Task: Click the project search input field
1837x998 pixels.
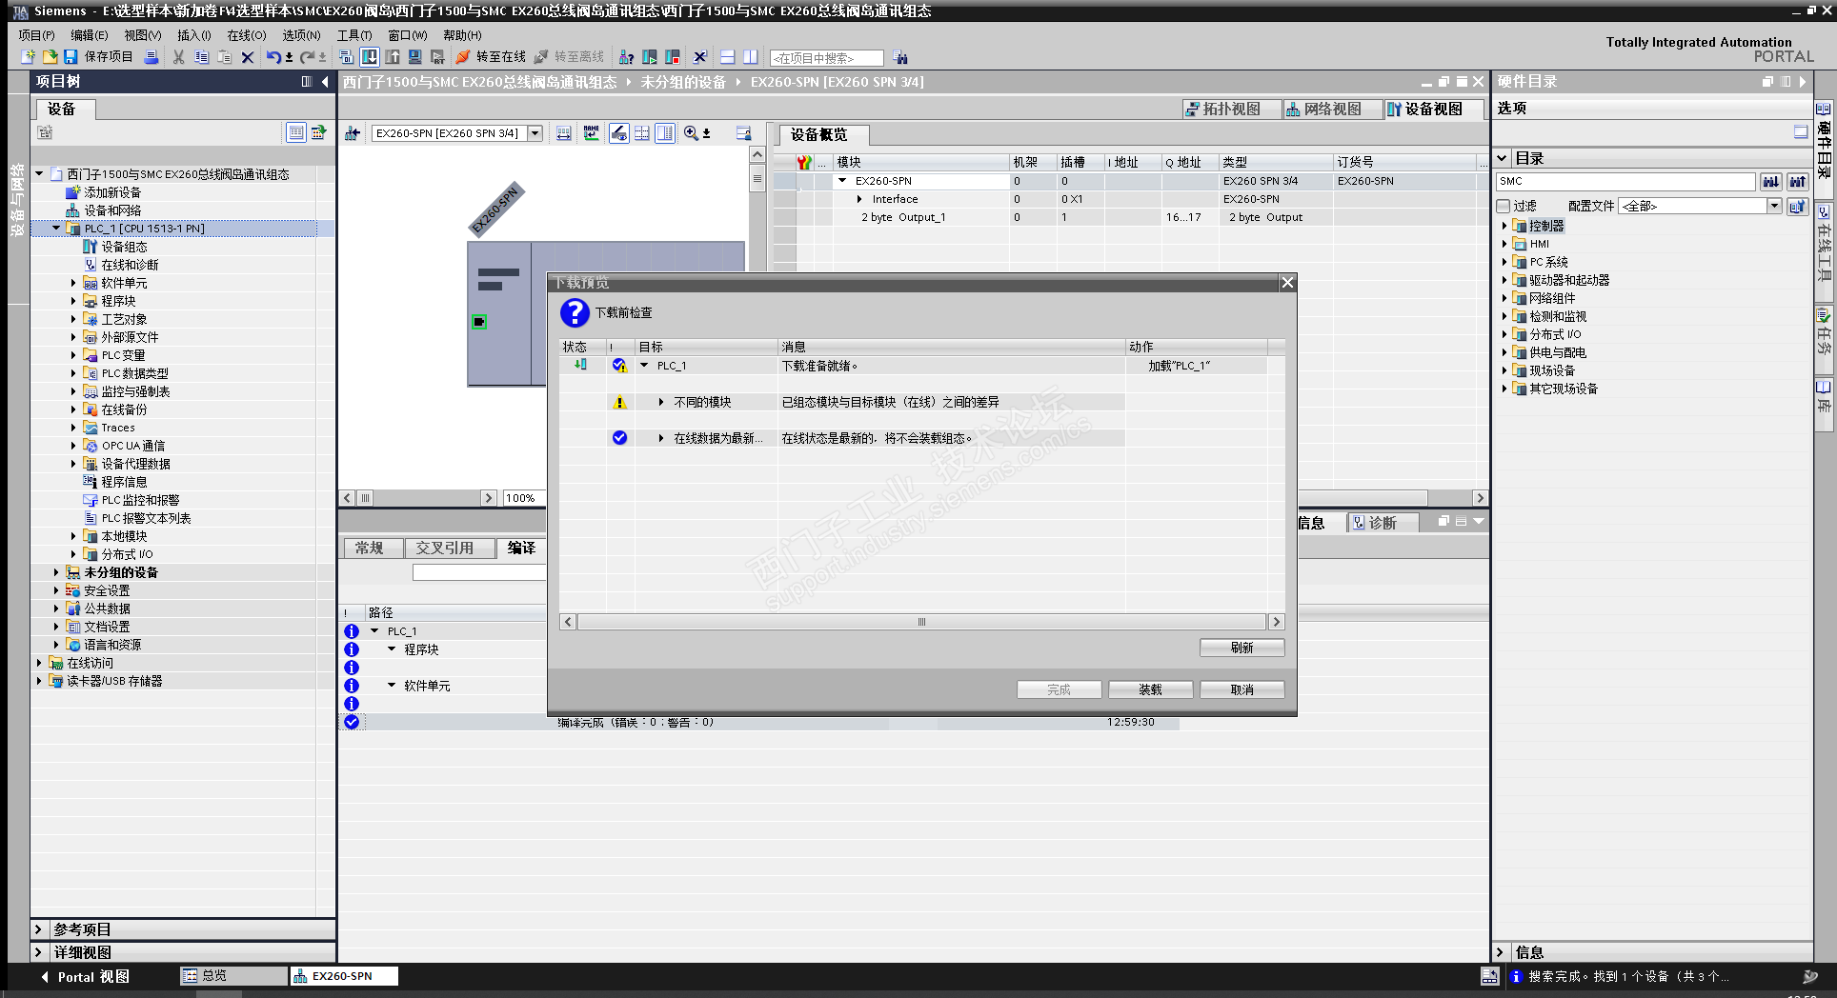Action: (826, 58)
